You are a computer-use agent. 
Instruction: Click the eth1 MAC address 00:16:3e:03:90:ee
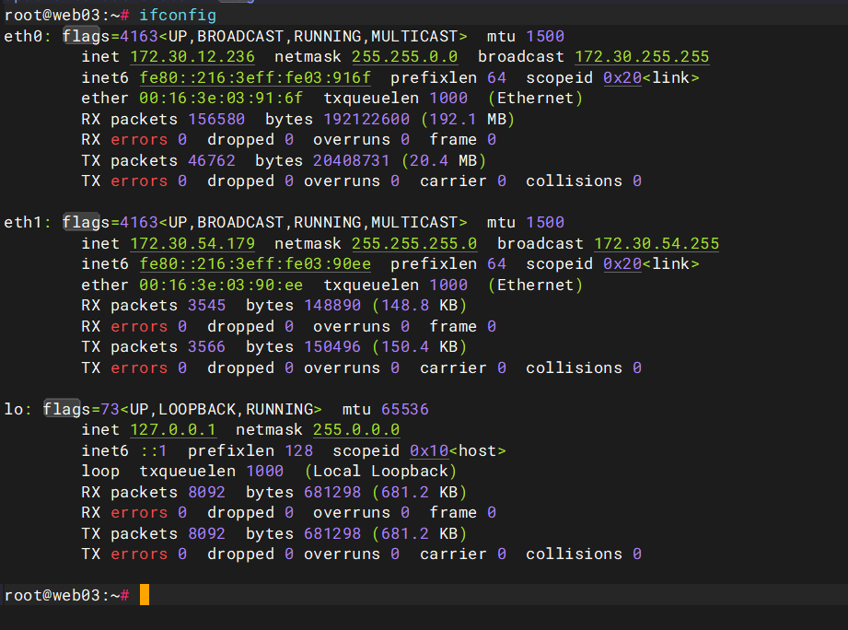[x=221, y=286]
